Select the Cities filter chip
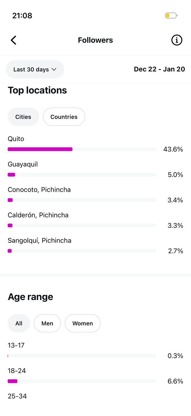The image size is (191, 416). (23, 117)
